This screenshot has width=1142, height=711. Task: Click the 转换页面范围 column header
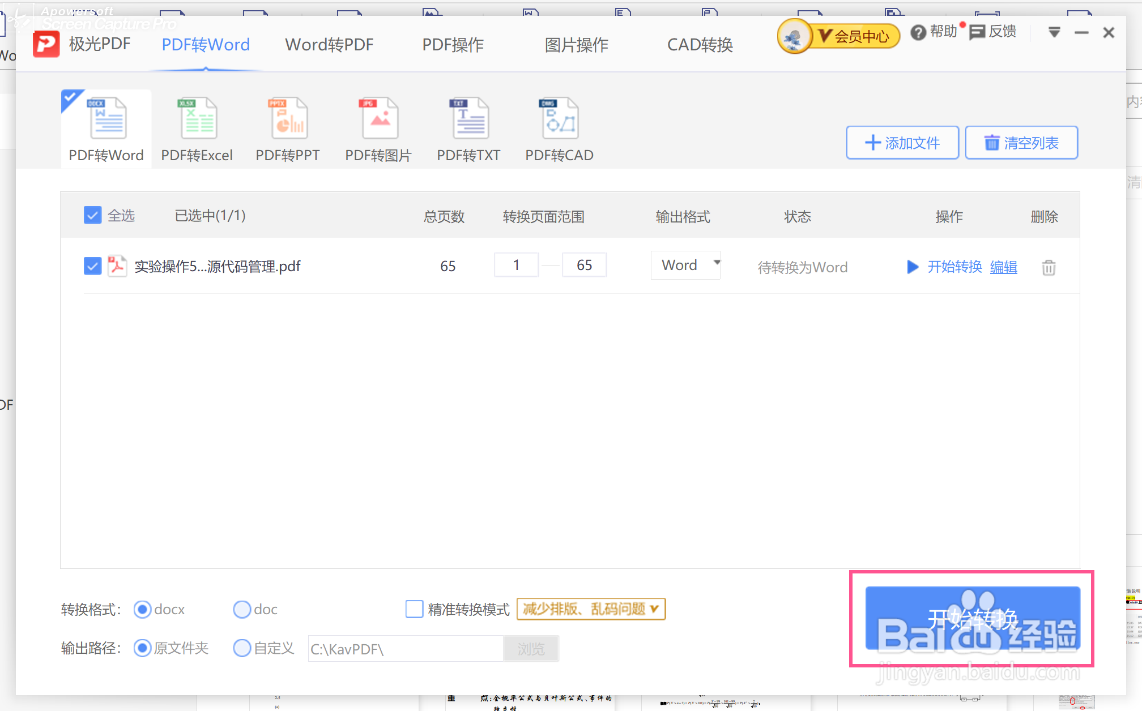pos(543,216)
